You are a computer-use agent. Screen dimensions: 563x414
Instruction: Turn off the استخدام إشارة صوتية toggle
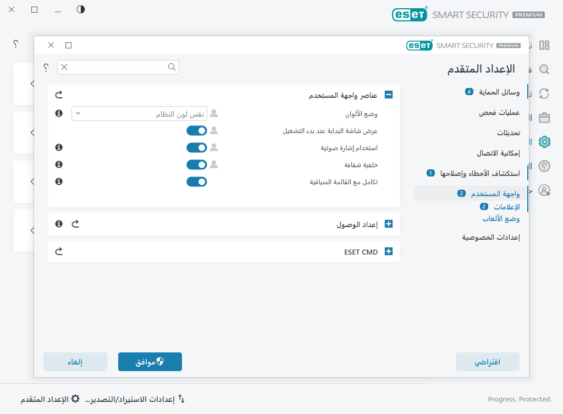click(196, 147)
